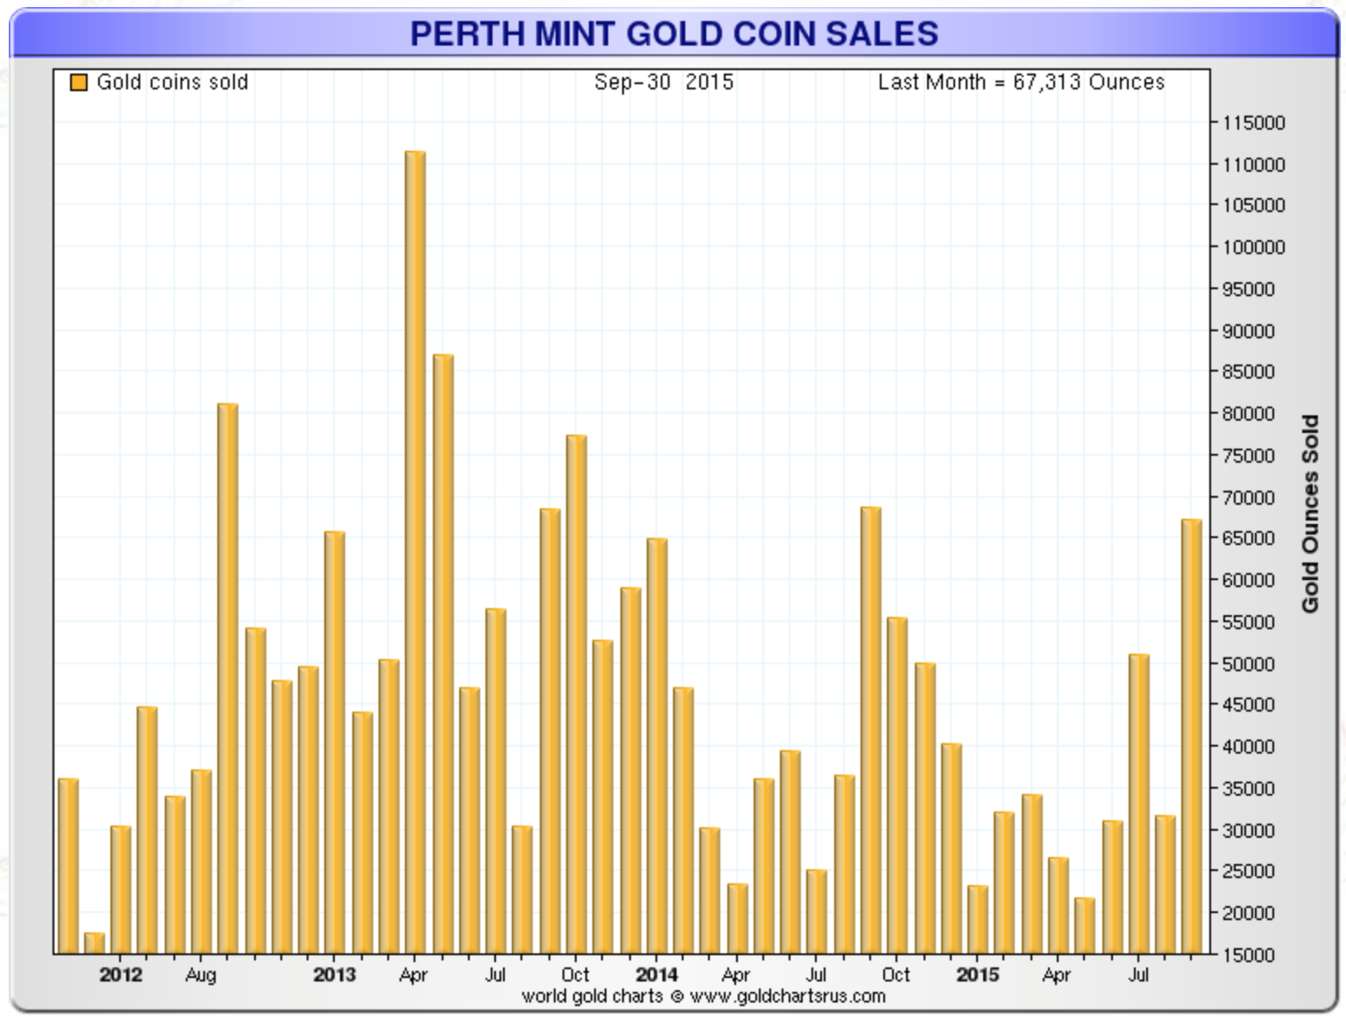
Task: Select the tall bar right of Aug 2012
Action: tap(228, 678)
